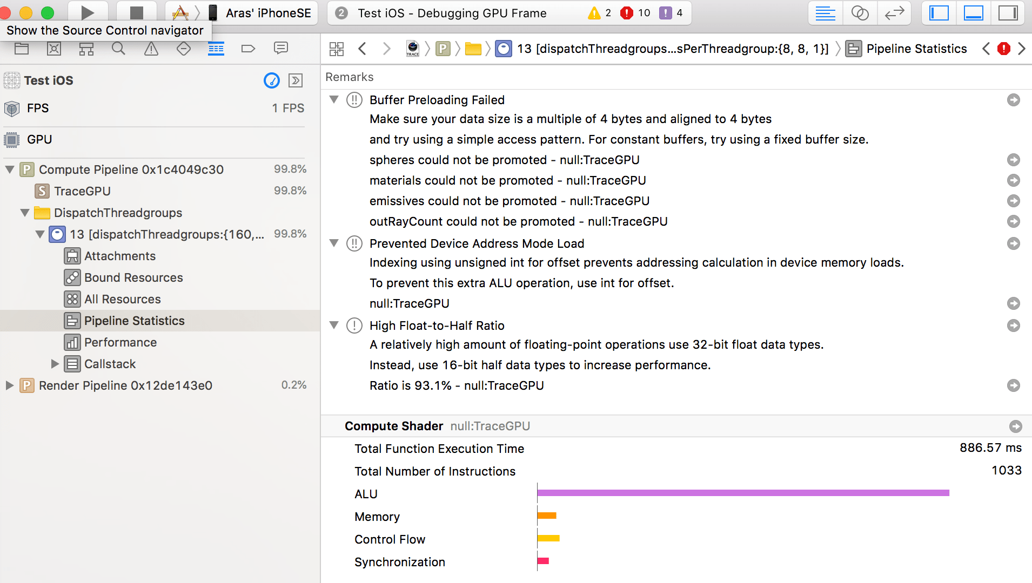Select Aras' iPhoneSE device destination

pyautogui.click(x=260, y=13)
